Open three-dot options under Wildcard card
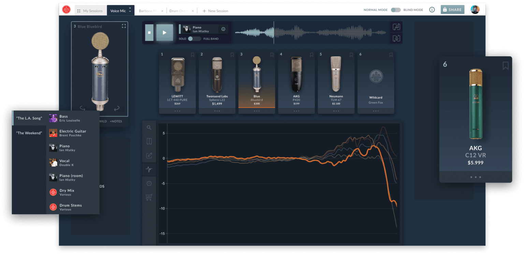Viewport: 524px width, 254px height. click(376, 111)
